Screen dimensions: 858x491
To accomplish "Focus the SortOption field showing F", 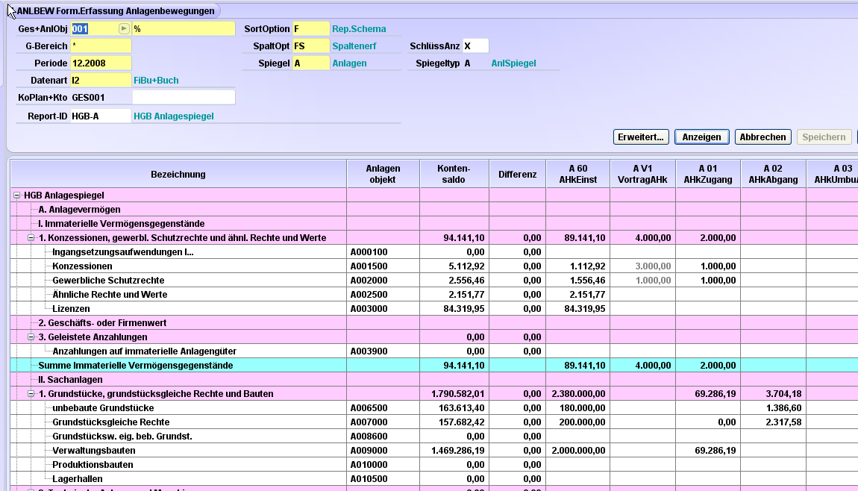I will [311, 29].
